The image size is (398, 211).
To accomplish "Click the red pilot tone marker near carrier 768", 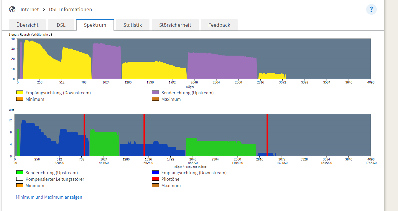I will click(x=84, y=135).
